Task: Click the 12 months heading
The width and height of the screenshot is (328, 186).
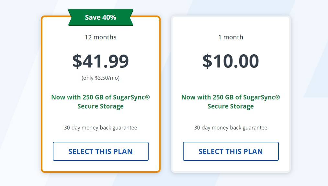Action: 101,37
